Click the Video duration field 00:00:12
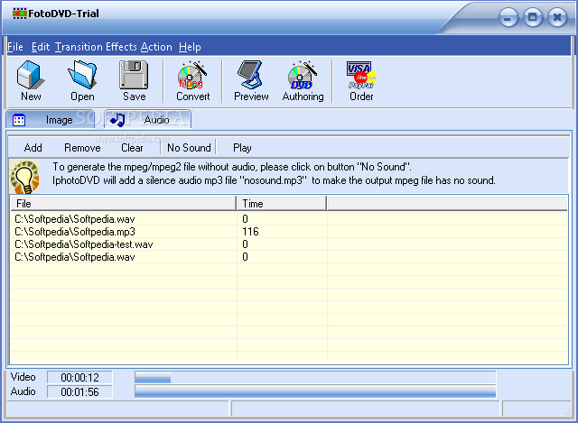Screen dimensions: 578x423 click(79, 377)
